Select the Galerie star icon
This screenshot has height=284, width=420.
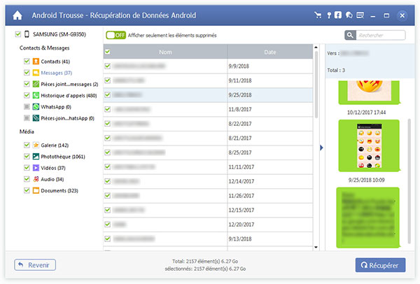pos(35,145)
